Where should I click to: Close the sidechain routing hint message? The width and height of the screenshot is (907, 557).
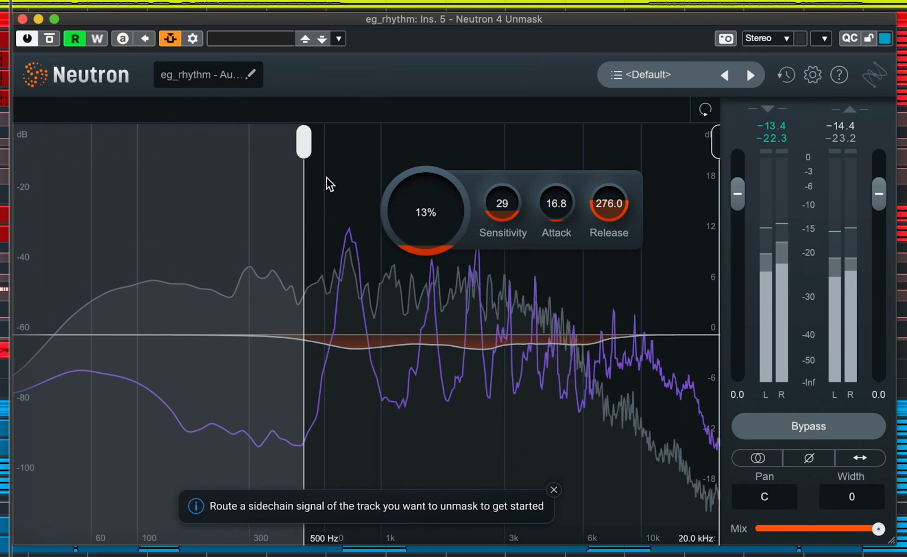[554, 490]
